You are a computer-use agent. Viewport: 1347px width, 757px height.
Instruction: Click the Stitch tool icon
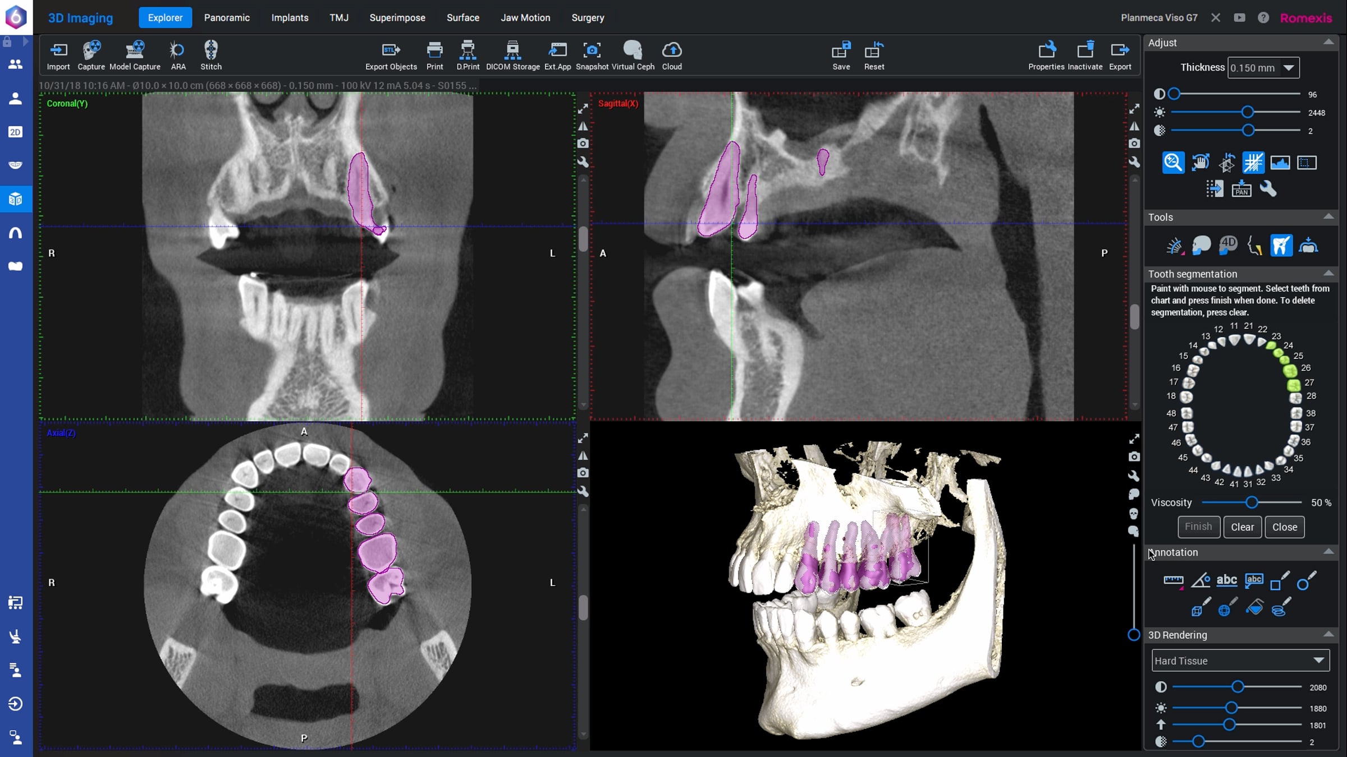click(x=211, y=54)
